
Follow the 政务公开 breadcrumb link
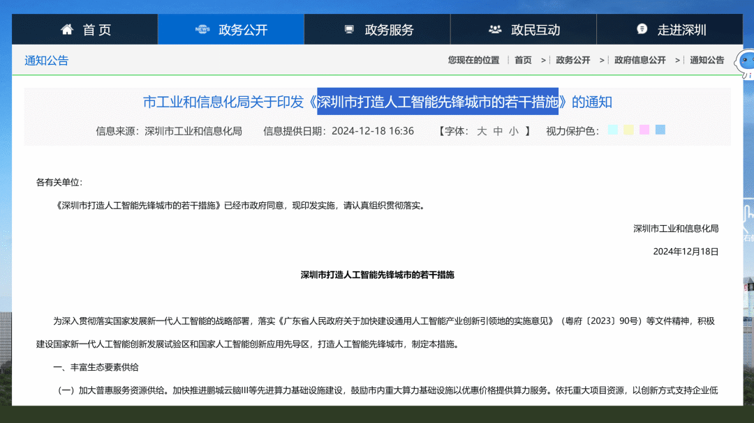572,60
